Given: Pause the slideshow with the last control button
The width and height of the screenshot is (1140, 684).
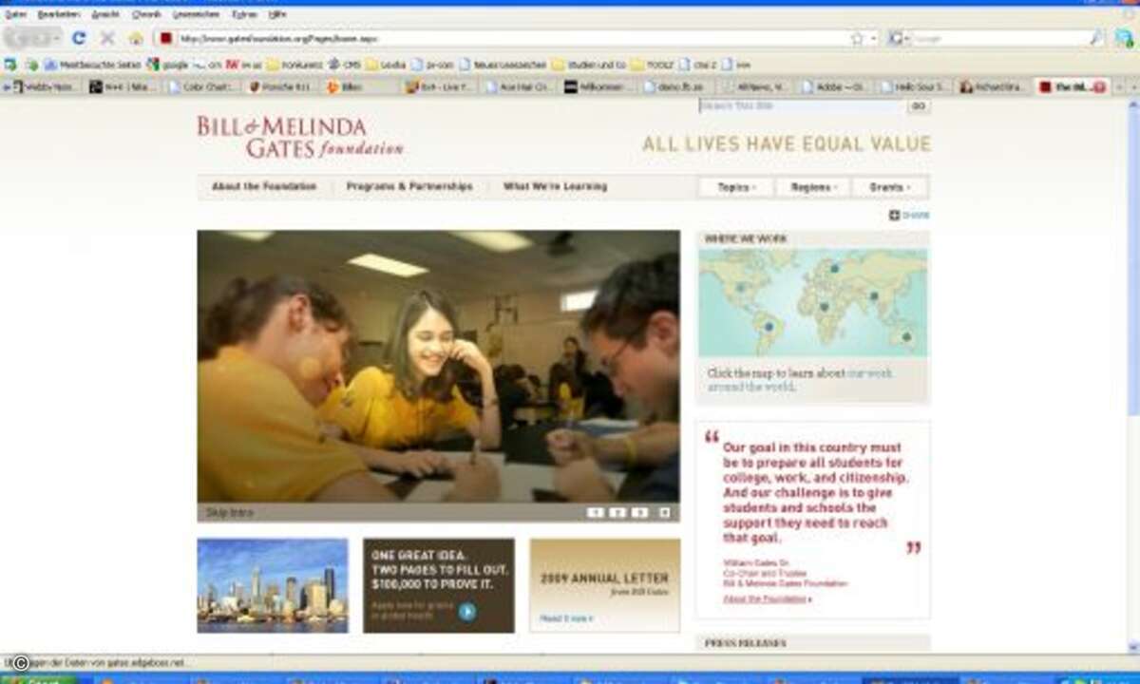Looking at the screenshot, I should pyautogui.click(x=664, y=513).
